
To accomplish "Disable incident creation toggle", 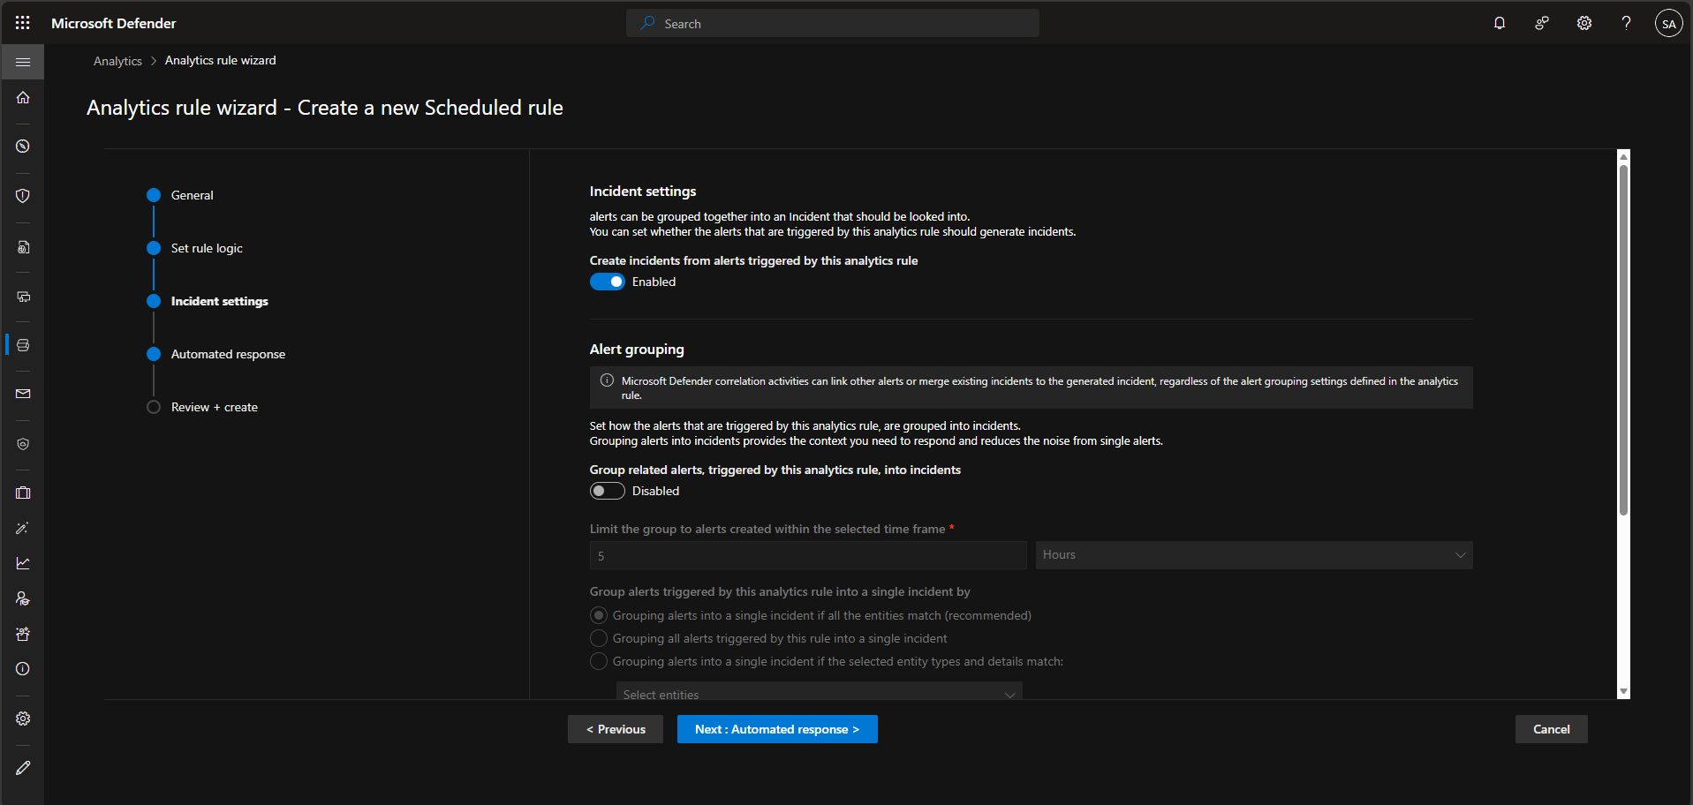I will point(607,282).
